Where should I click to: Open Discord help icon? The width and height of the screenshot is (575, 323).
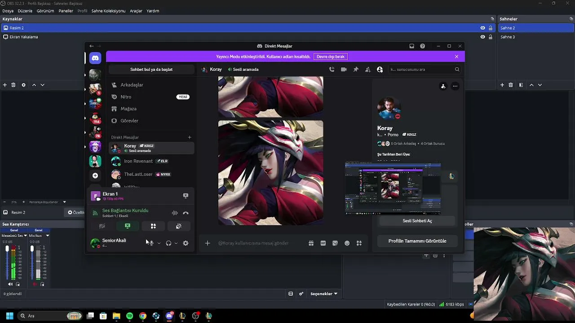pyautogui.click(x=422, y=46)
